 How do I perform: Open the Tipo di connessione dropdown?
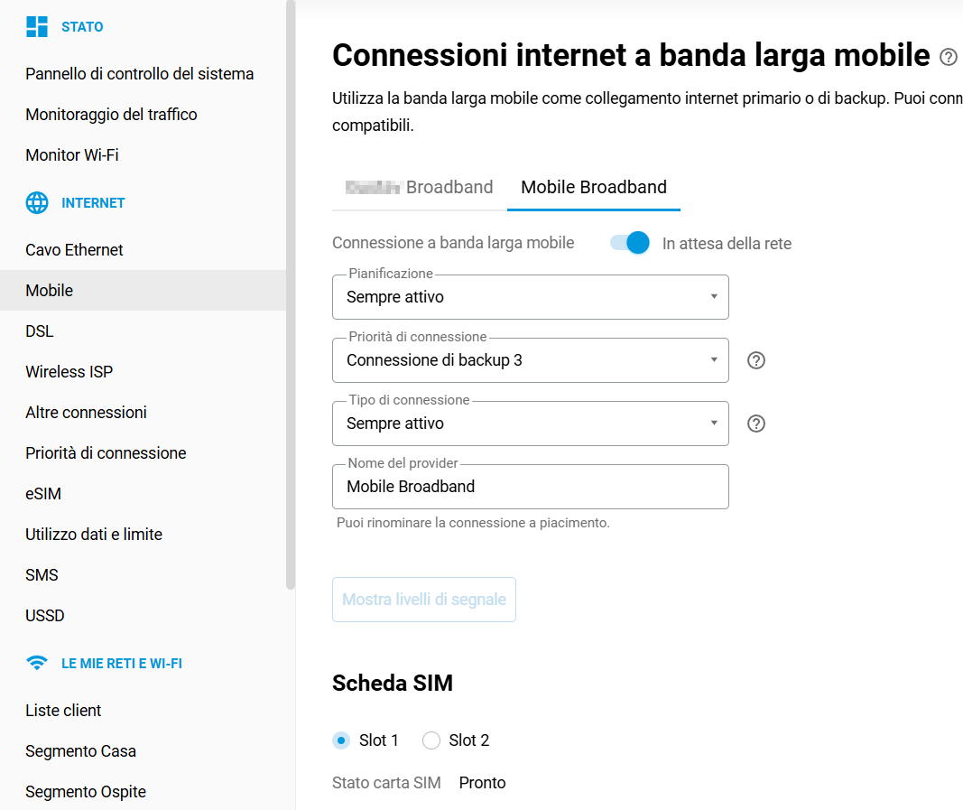pyautogui.click(x=530, y=424)
